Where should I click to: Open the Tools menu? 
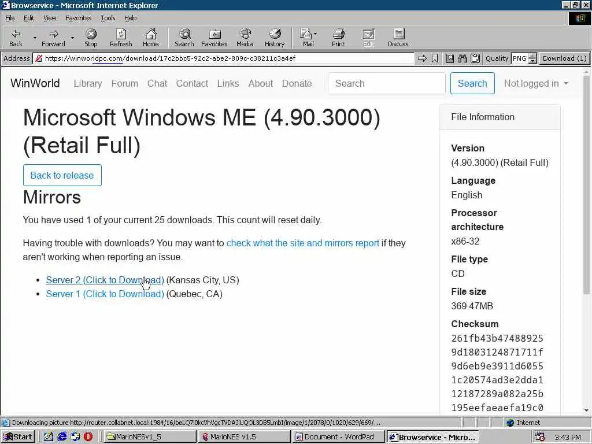click(108, 18)
